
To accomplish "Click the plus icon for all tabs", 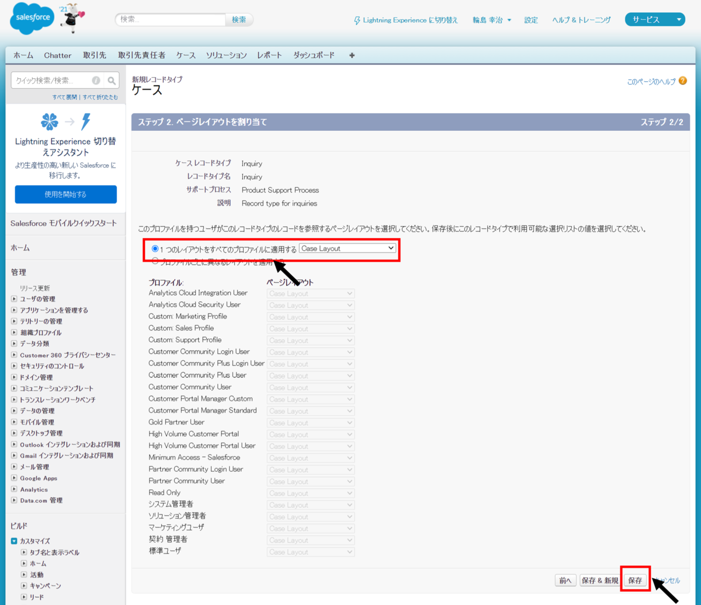I will [352, 55].
